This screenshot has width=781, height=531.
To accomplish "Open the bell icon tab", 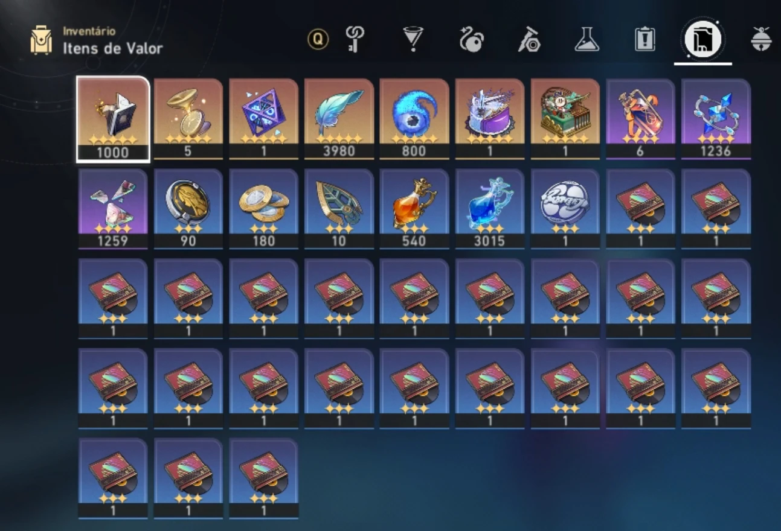I will (x=761, y=40).
